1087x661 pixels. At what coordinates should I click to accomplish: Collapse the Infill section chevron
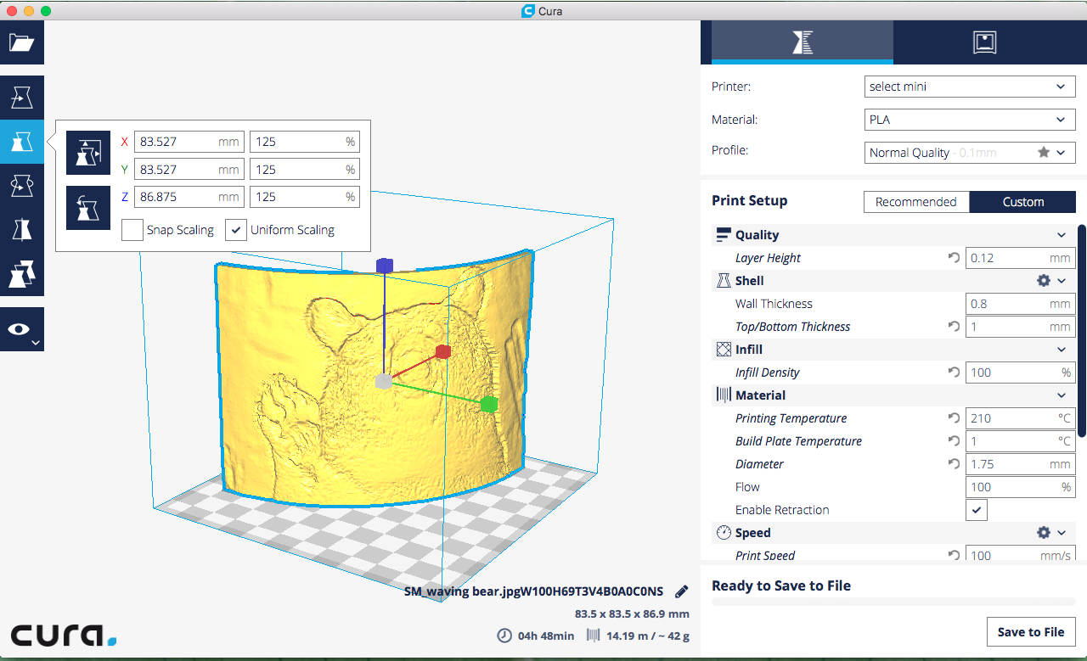coord(1062,350)
